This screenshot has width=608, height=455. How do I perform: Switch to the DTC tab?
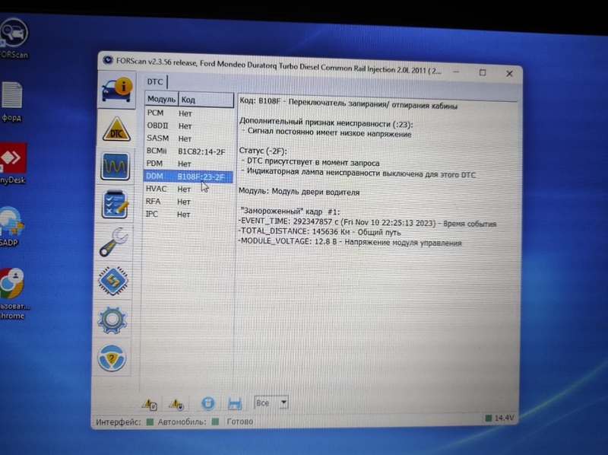tap(155, 81)
